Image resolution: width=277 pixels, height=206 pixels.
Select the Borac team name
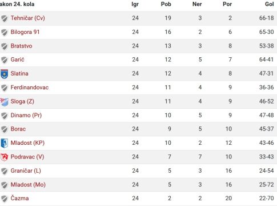point(18,129)
